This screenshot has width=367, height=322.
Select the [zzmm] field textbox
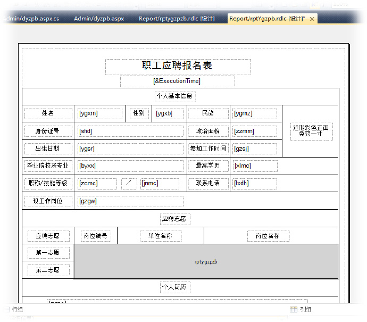tap(255, 131)
